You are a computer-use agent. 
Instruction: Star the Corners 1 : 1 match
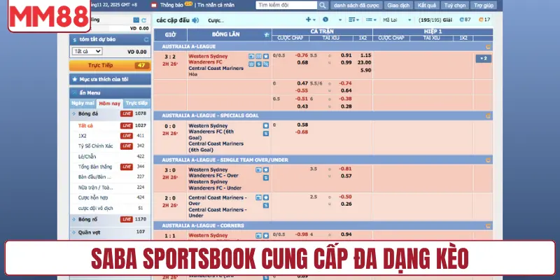coord(266,236)
